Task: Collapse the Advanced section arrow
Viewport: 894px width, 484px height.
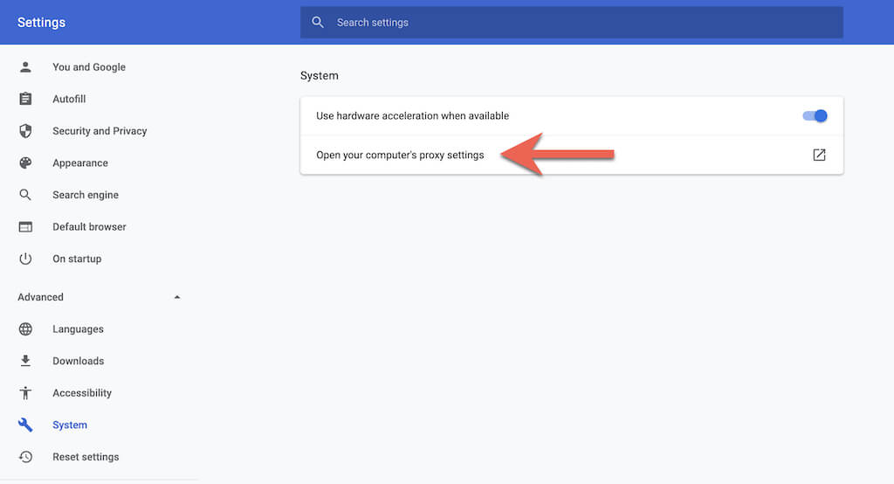Action: point(177,297)
